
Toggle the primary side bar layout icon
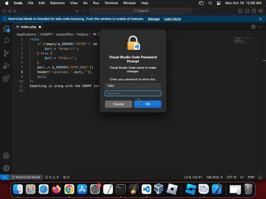[240, 11]
